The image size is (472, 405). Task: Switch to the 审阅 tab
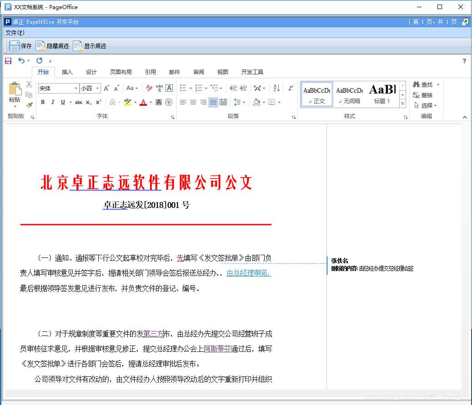coord(198,72)
